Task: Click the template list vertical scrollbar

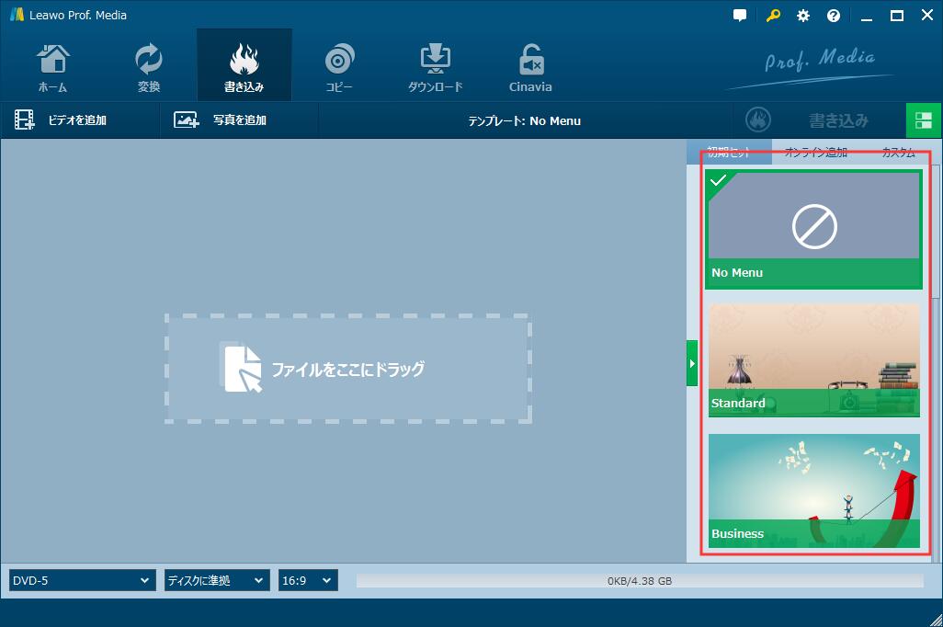Action: [x=936, y=232]
